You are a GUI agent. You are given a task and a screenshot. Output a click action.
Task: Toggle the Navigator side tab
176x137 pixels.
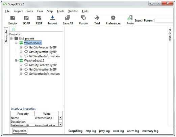[x=6, y=35]
